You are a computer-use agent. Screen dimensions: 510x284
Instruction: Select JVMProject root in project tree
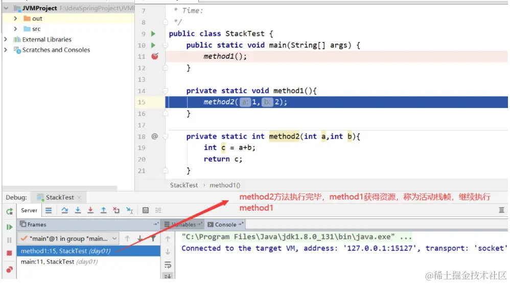pyautogui.click(x=39, y=8)
